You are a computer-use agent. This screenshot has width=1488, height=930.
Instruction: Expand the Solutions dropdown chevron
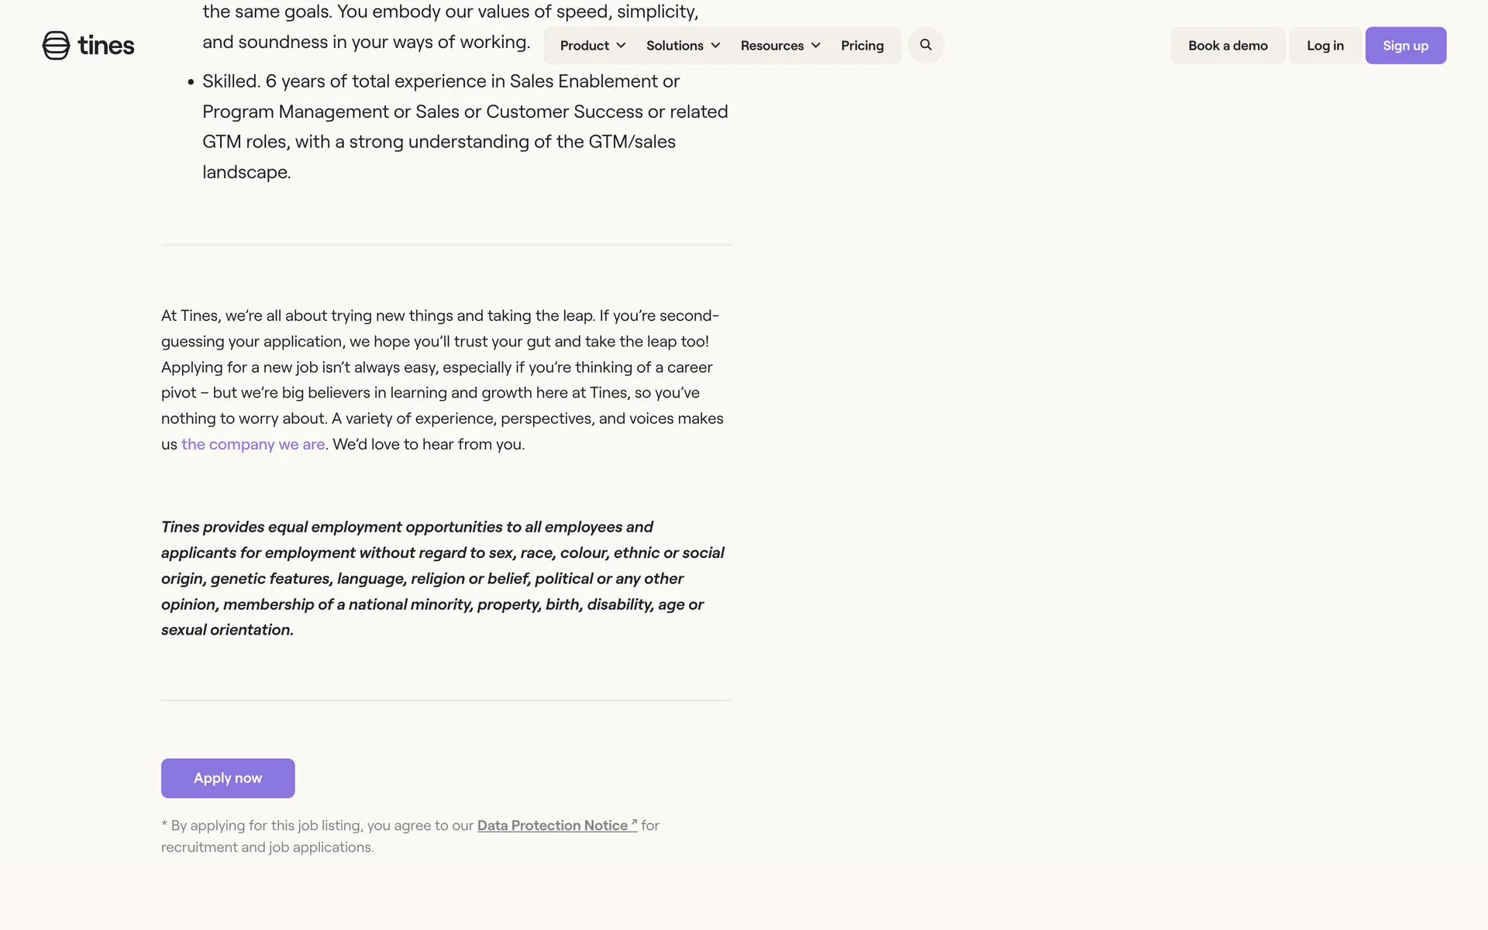[x=715, y=46]
